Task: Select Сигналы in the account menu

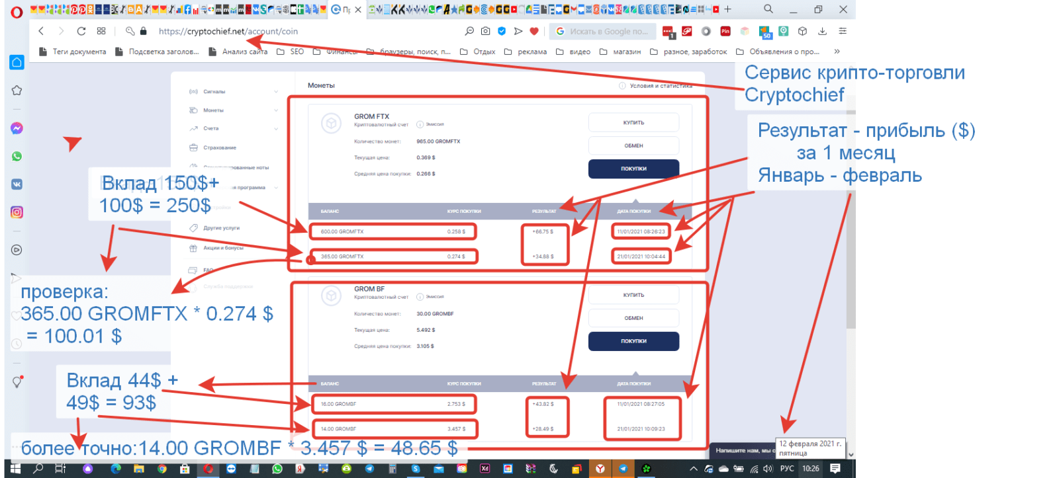Action: 214,92
